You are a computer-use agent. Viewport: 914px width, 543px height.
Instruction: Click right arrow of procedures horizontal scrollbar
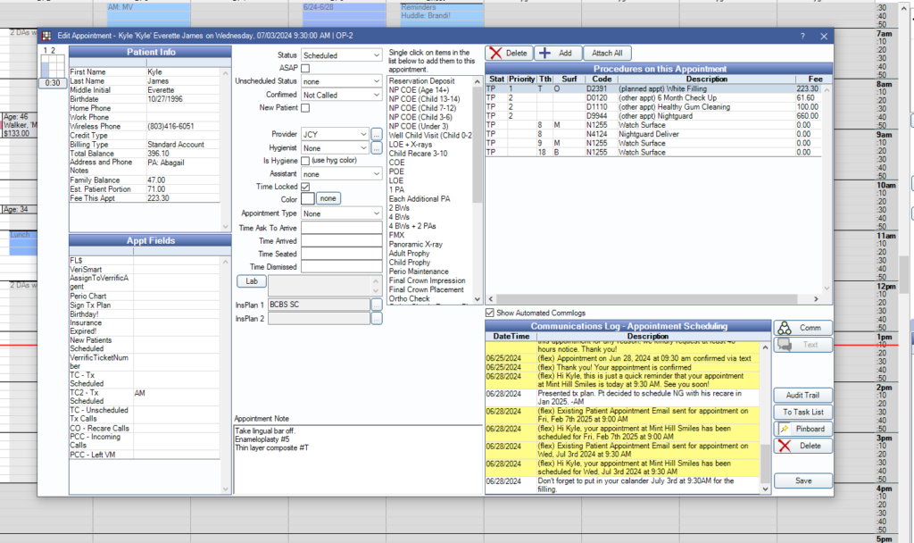pos(816,298)
